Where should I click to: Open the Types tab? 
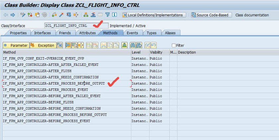point(151,33)
